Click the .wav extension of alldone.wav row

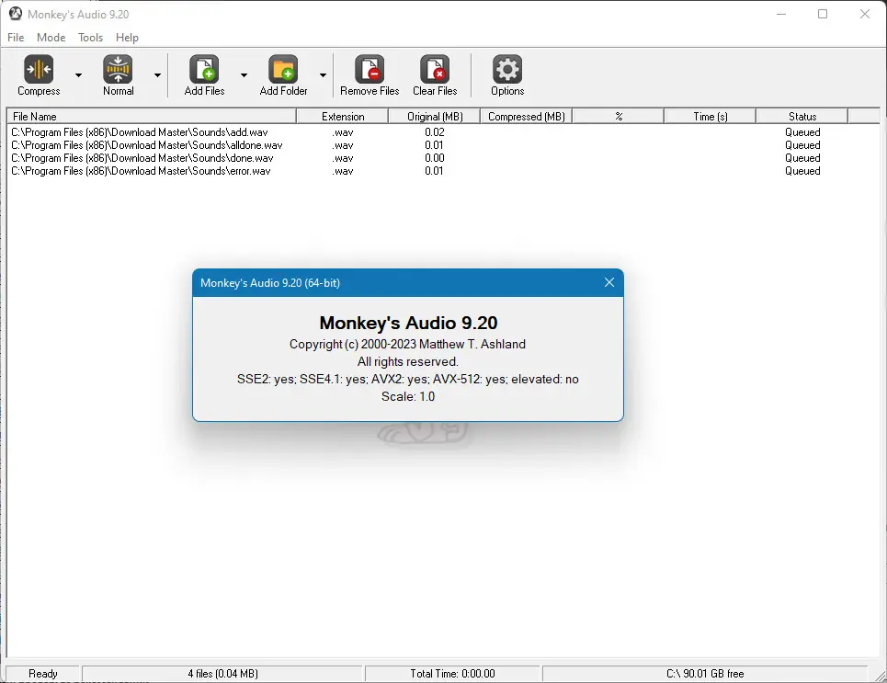[343, 145]
